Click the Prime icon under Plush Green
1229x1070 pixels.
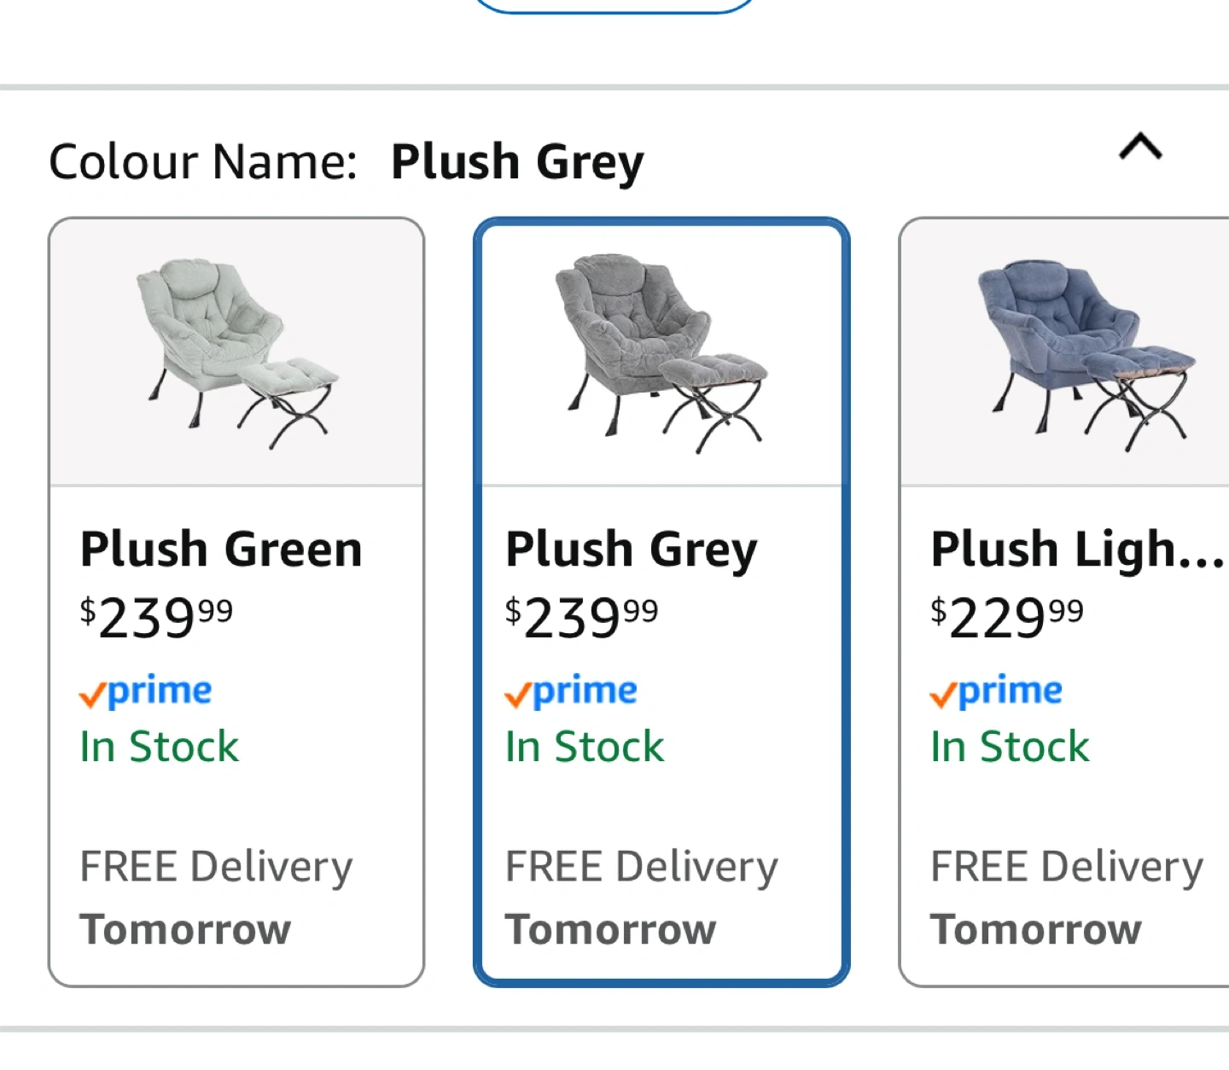[146, 691]
